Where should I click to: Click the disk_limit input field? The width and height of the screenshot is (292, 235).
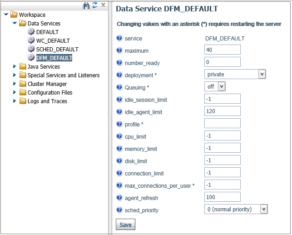click(x=223, y=160)
